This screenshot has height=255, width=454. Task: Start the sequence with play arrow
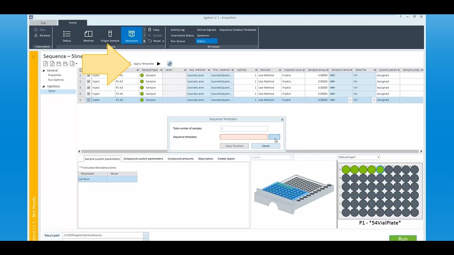click(x=159, y=64)
